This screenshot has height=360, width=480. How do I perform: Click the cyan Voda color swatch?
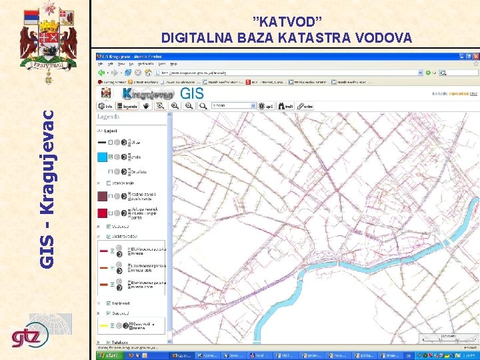[102, 157]
